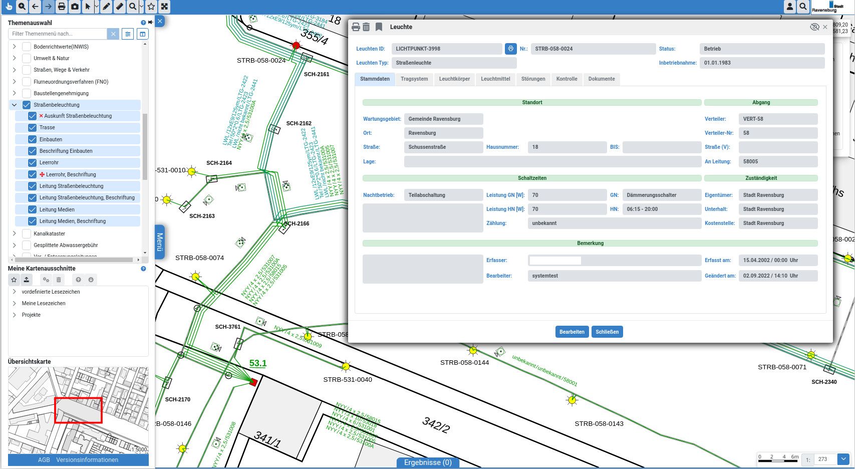Click the Filter Themenmenü search field
855x469 pixels.
pos(58,34)
